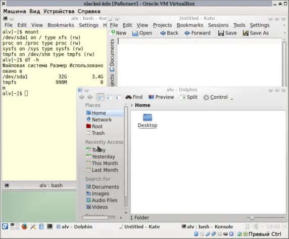Open Dolphin Control menu
Screen dimensions: 289x239
(215, 97)
